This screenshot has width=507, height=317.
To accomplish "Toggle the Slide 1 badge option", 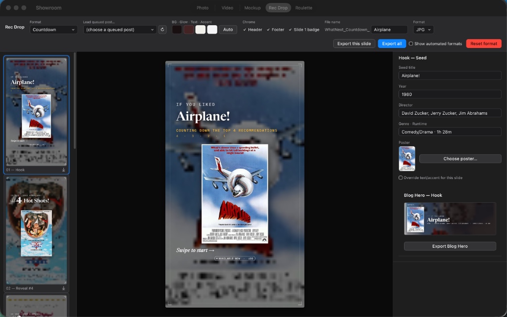I will (x=304, y=29).
